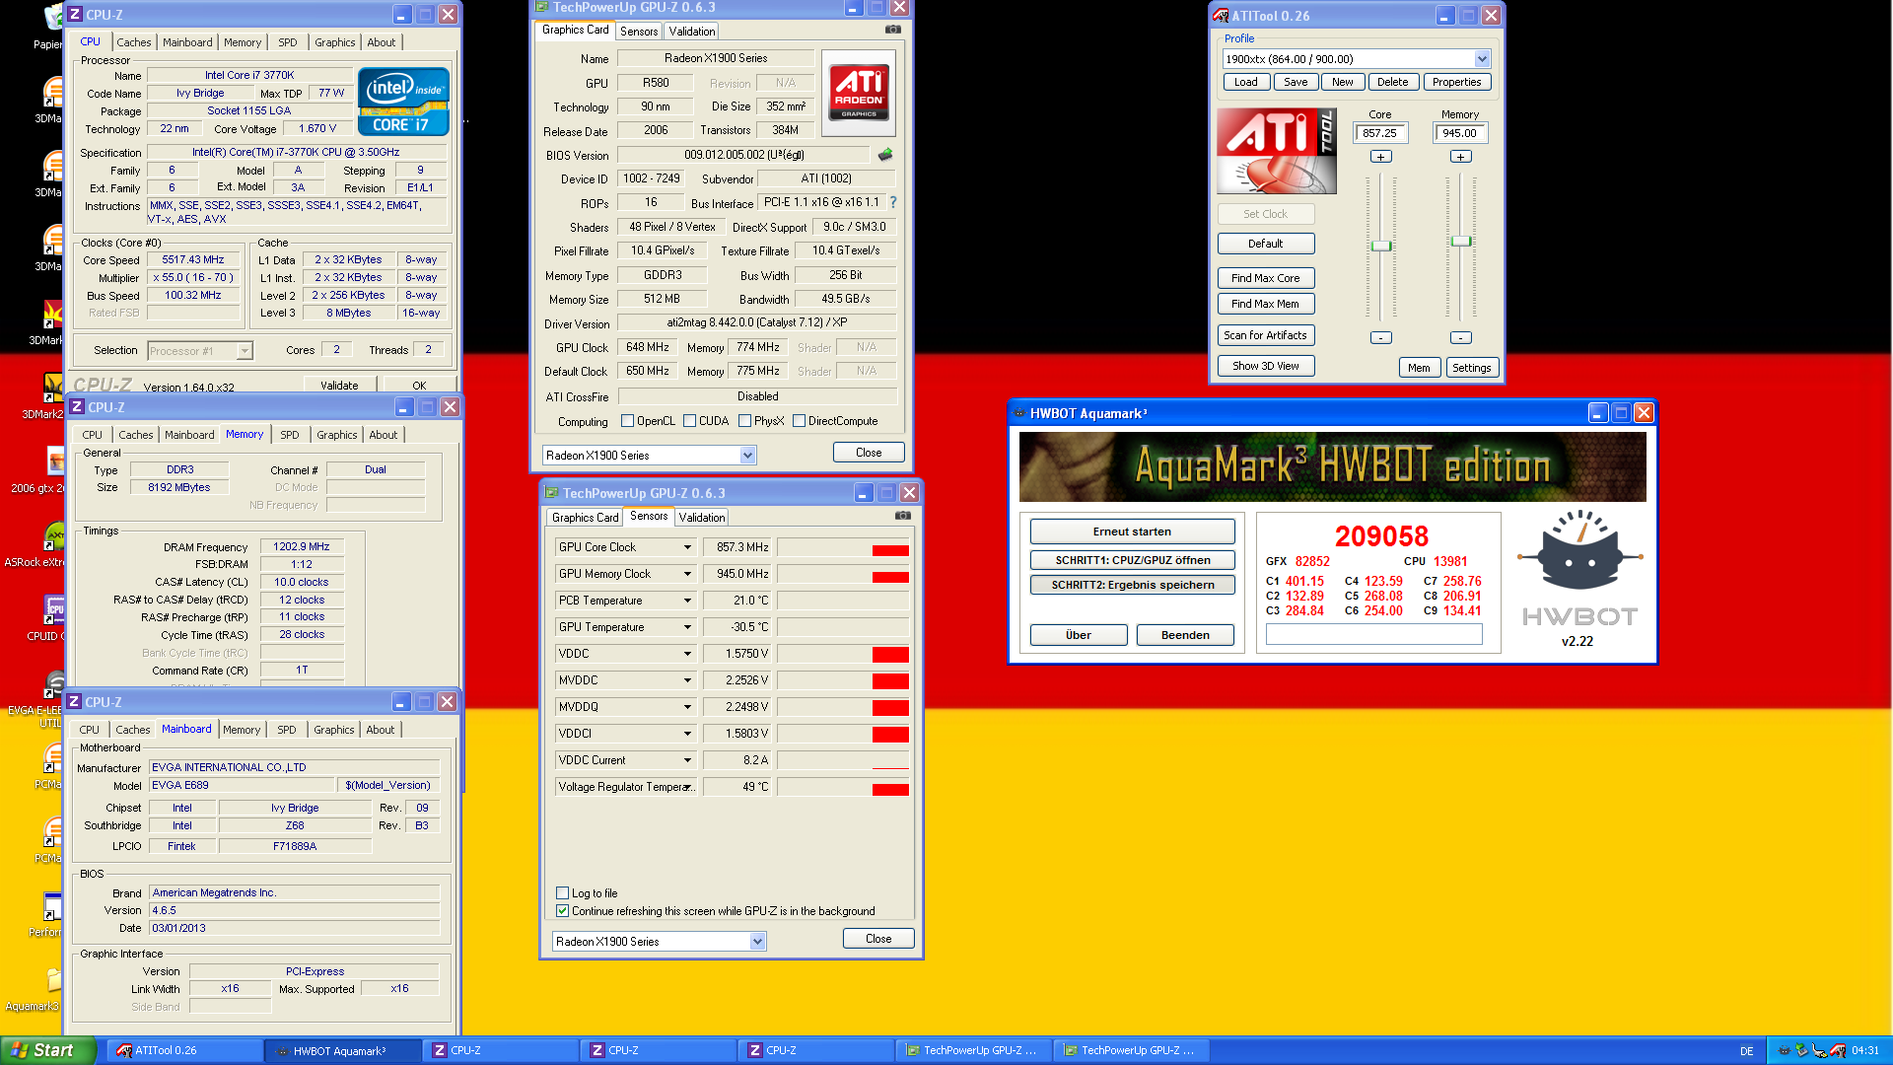Expand the VDDC sensor dropdown
Viewport: 1893px width, 1065px height.
tap(687, 654)
